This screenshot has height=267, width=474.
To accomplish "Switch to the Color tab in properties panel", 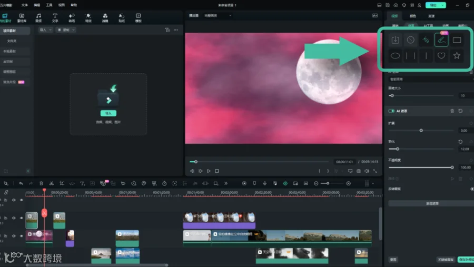I will point(412,16).
